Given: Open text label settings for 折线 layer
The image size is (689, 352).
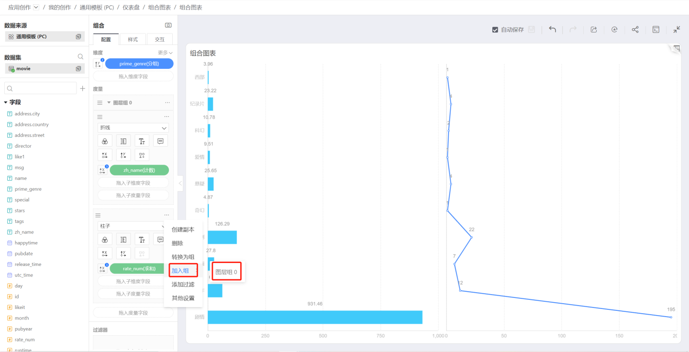Looking at the screenshot, I should (142, 141).
